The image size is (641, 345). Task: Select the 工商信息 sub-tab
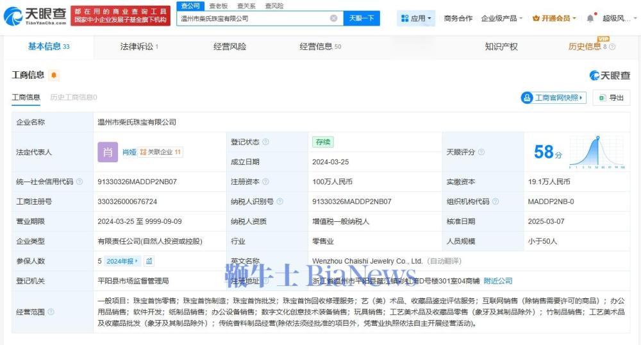[26, 97]
